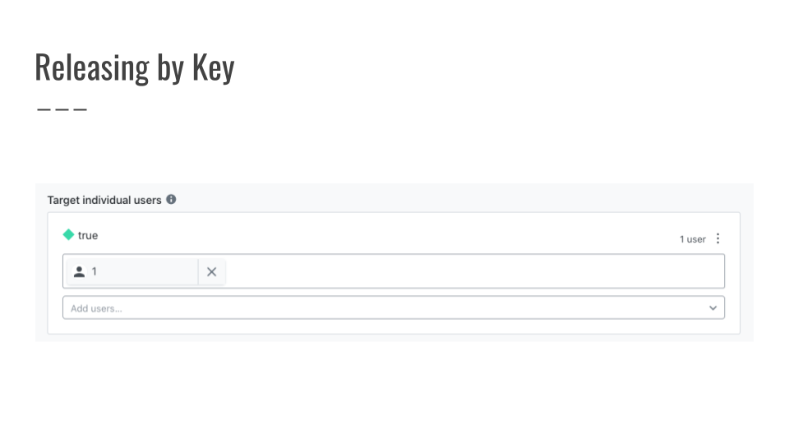Screen dimensions: 789x444
Task: Click the Add users placeholder text
Action: click(96, 308)
